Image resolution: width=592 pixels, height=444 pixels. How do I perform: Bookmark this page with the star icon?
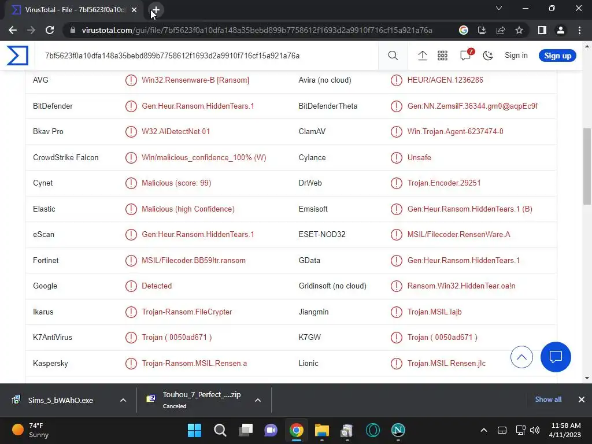[x=519, y=30]
